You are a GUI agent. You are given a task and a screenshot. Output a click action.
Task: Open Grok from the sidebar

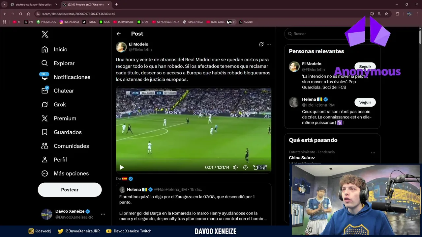click(x=54, y=105)
